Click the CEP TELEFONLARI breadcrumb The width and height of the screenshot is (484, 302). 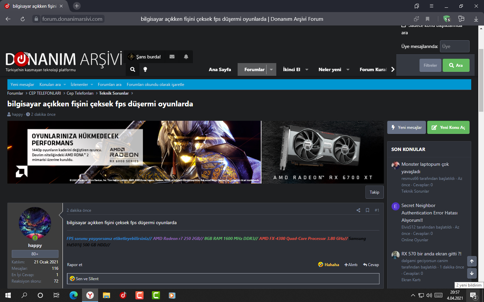45,93
